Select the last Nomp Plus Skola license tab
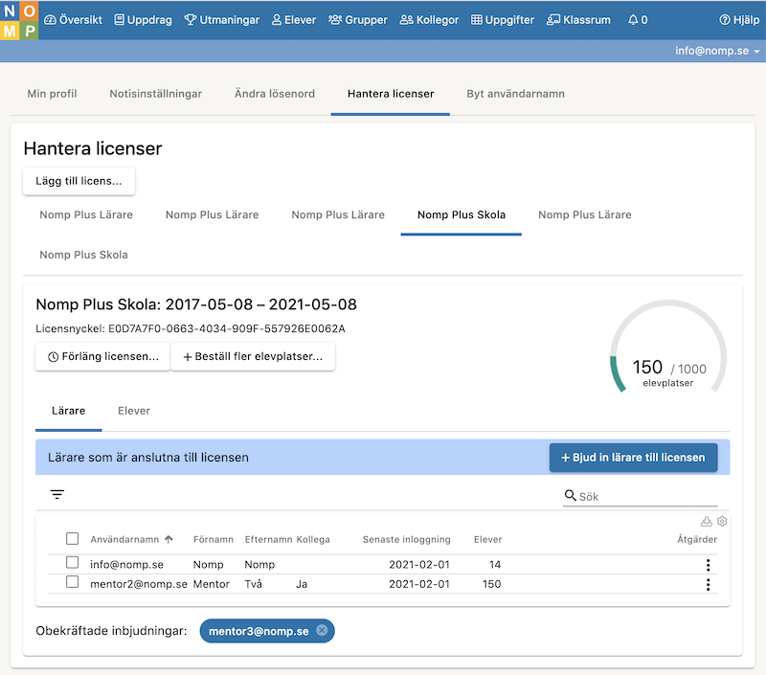This screenshot has height=675, width=766. pos(83,255)
